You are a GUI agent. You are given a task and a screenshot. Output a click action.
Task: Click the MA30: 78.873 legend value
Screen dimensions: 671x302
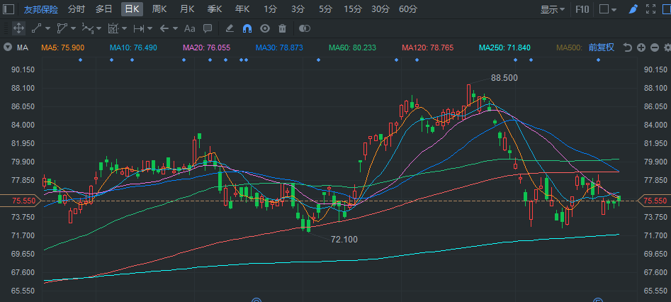point(279,47)
